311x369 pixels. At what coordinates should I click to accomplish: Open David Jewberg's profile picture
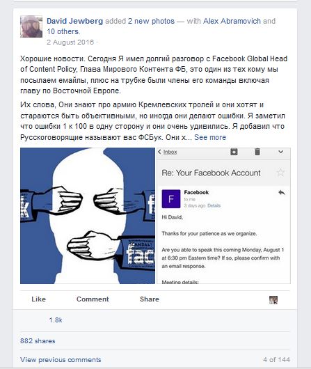31,26
